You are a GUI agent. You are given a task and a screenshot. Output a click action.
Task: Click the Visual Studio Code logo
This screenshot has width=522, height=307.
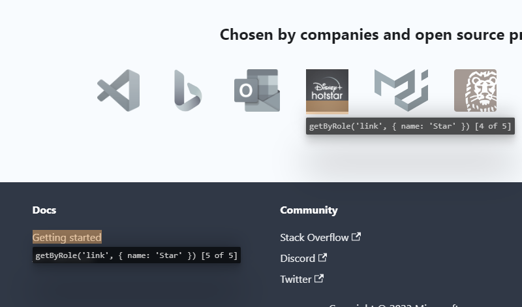tap(118, 90)
